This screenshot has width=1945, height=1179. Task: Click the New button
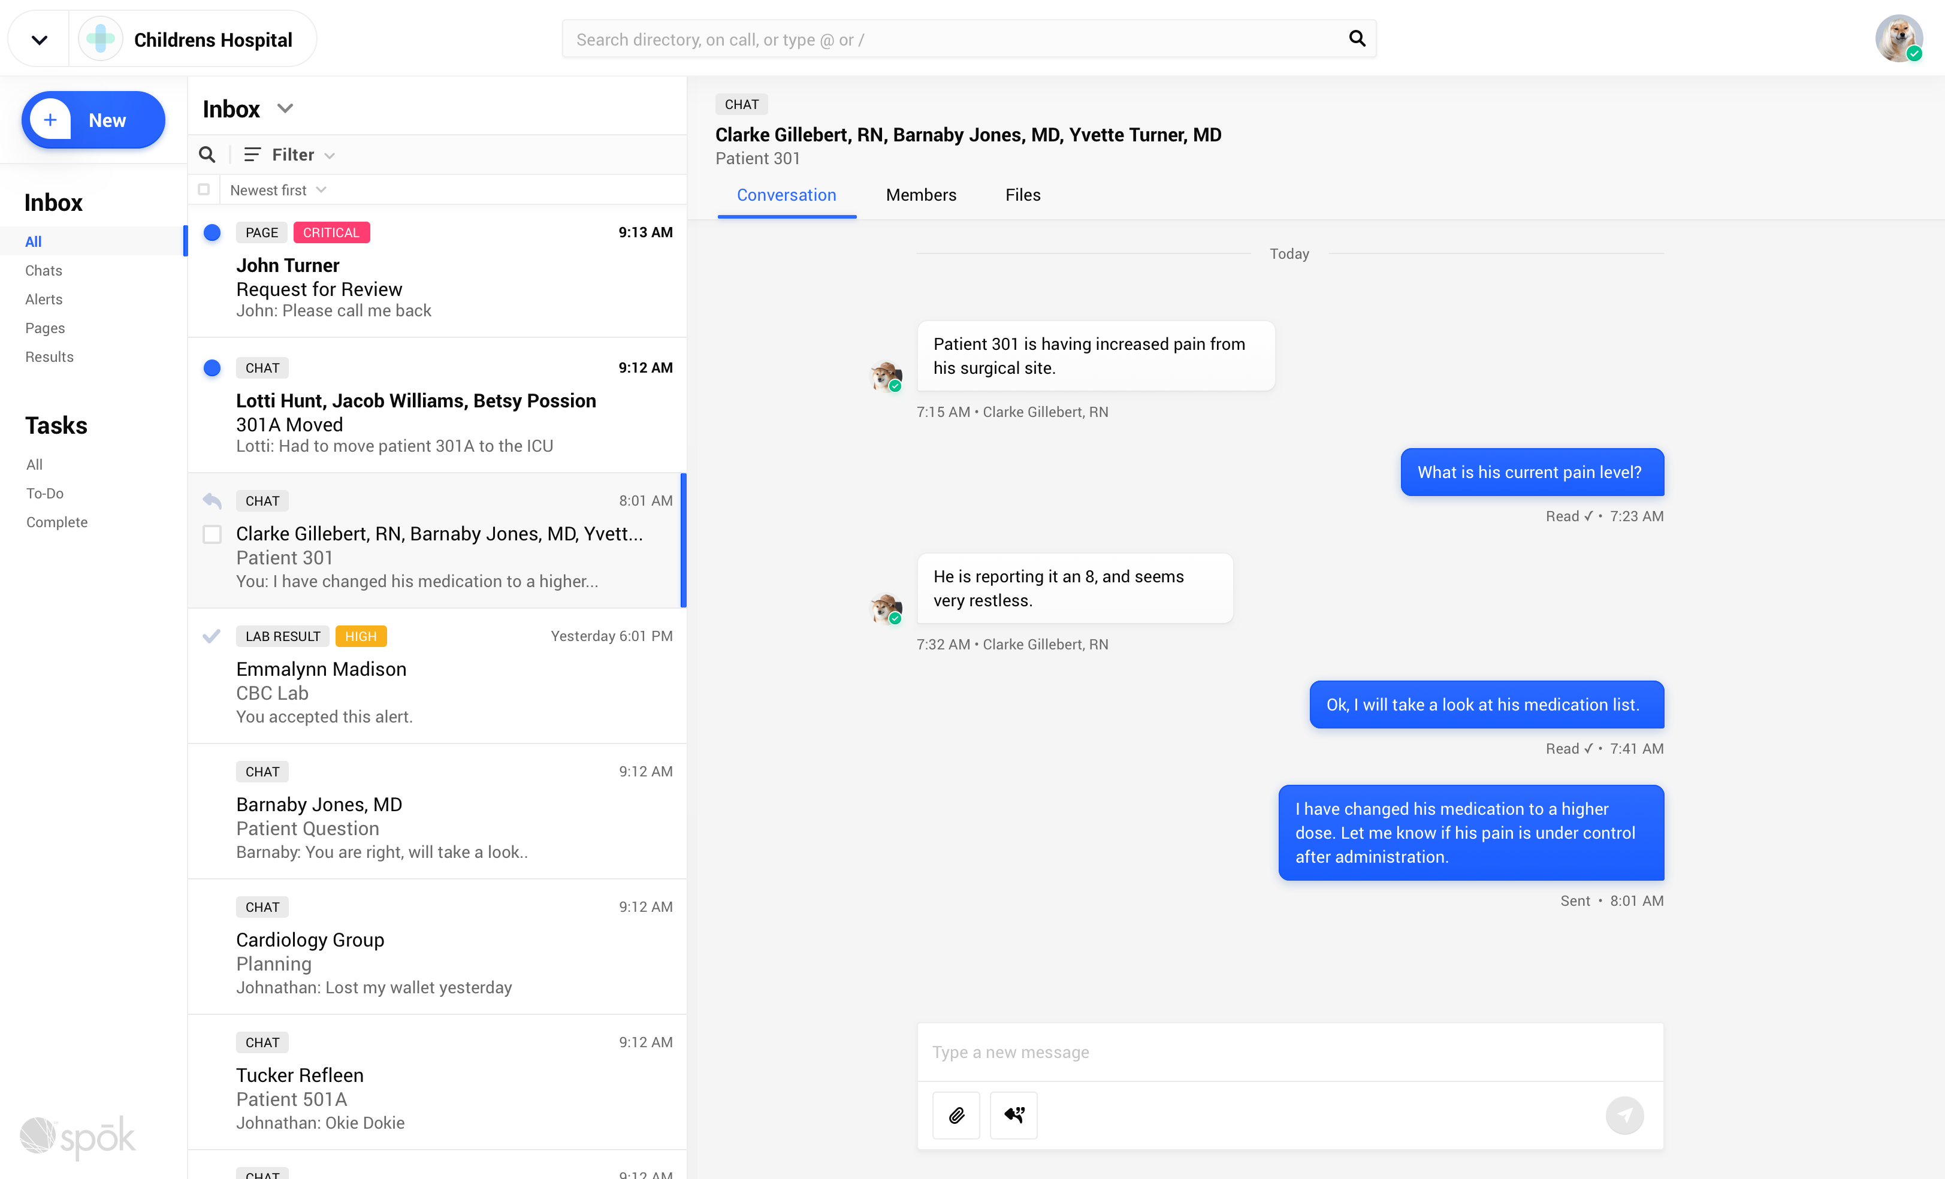coord(93,120)
